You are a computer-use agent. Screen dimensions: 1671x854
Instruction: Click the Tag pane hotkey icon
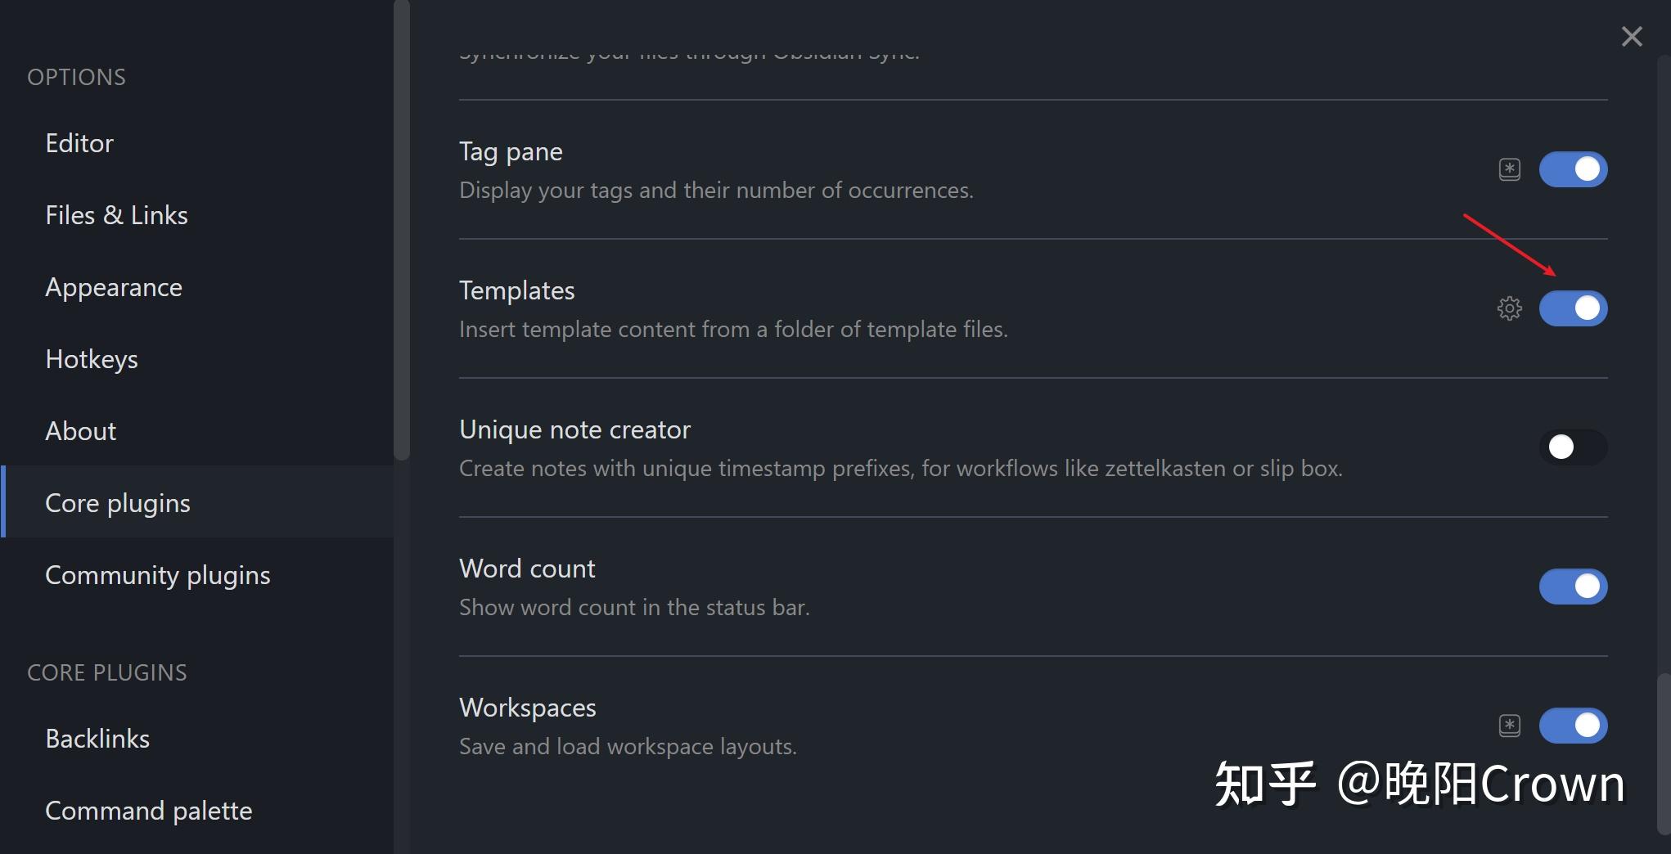click(x=1510, y=169)
